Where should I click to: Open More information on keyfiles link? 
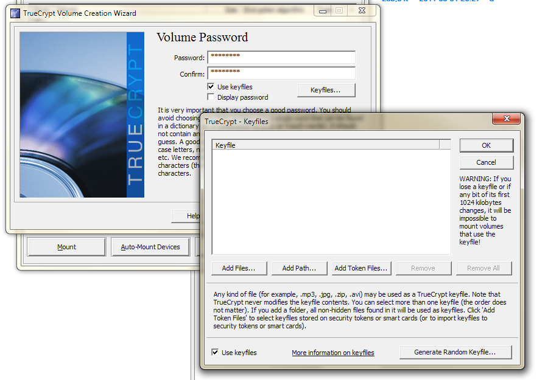[333, 353]
